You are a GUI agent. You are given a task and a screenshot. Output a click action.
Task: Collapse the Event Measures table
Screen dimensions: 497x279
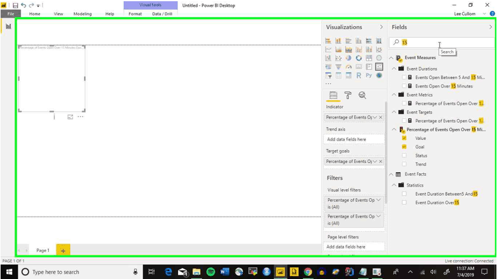[x=391, y=58]
